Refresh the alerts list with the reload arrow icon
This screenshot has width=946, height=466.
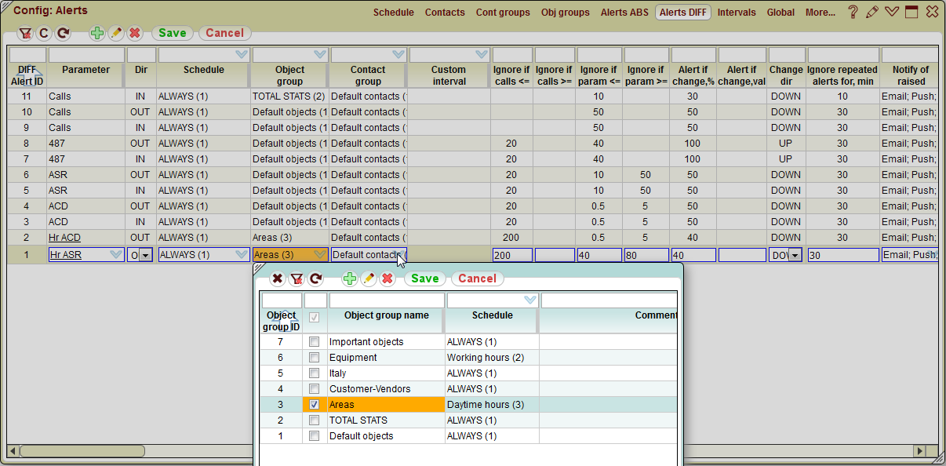63,33
